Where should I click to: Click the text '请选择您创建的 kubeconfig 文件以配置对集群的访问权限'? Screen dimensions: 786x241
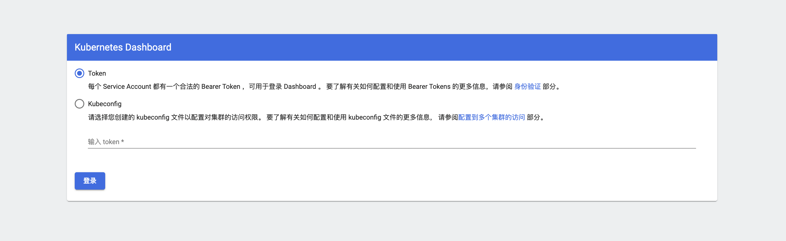point(173,117)
